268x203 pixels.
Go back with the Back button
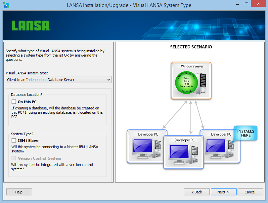click(197, 192)
